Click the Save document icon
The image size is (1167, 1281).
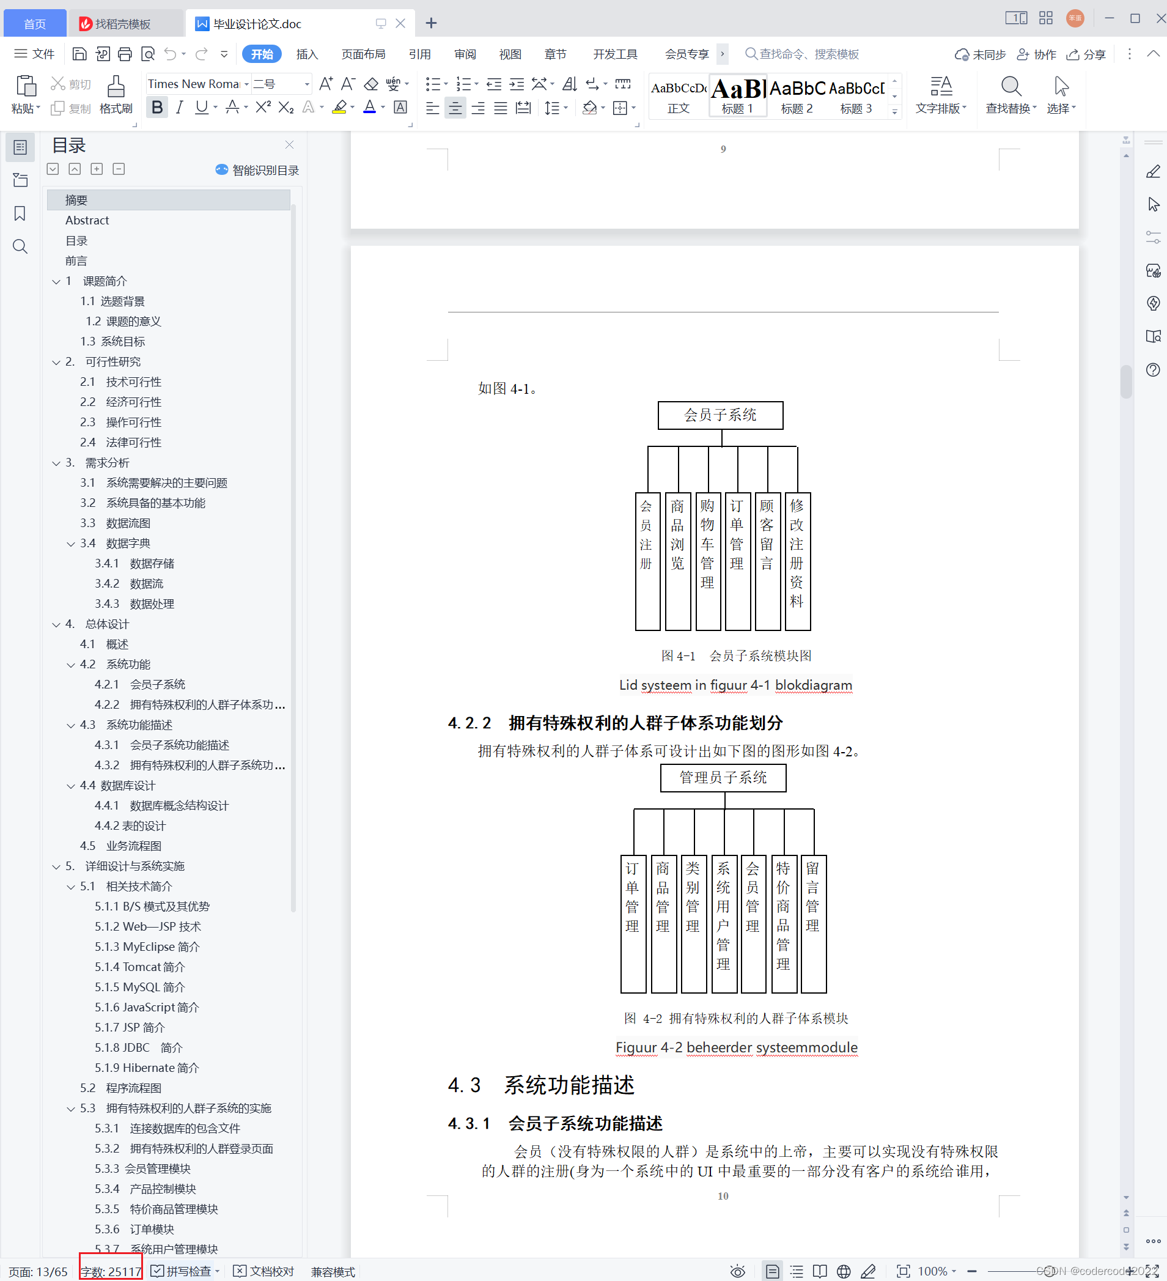[79, 54]
